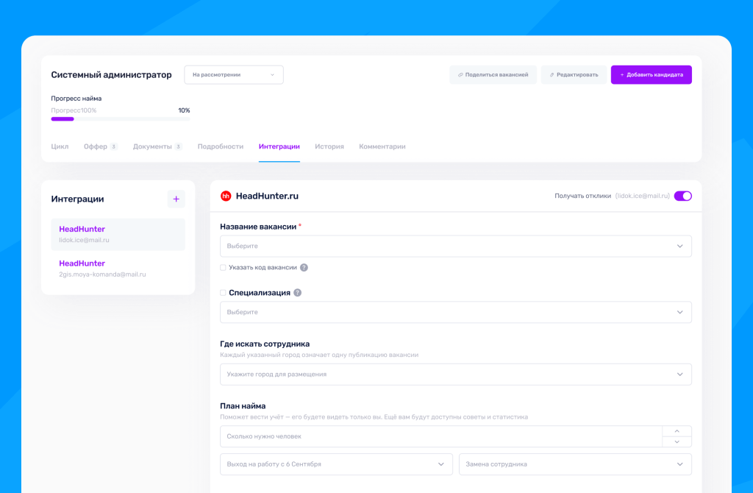
Task: Open the История tab
Action: coord(329,146)
